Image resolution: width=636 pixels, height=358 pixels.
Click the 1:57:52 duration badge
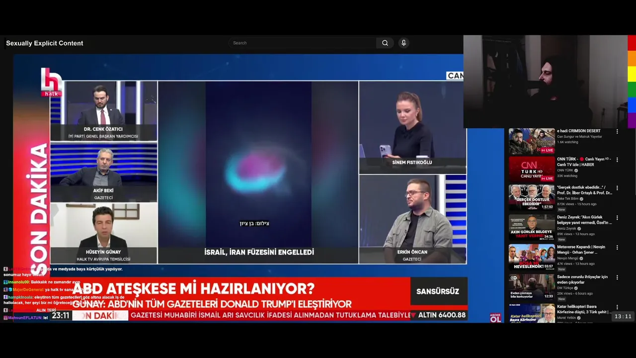pyautogui.click(x=547, y=207)
